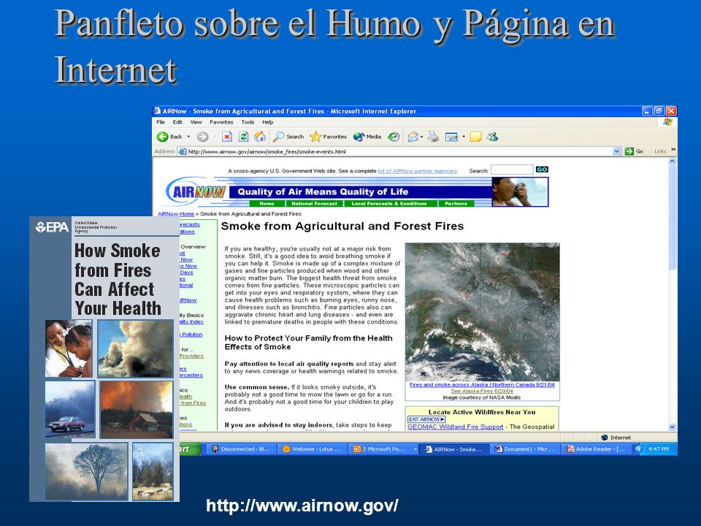This screenshot has width=701, height=526.
Task: Open the Help menu
Action: tap(268, 122)
